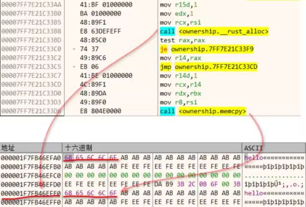Click the 地址 column header in dump

(x=9, y=148)
